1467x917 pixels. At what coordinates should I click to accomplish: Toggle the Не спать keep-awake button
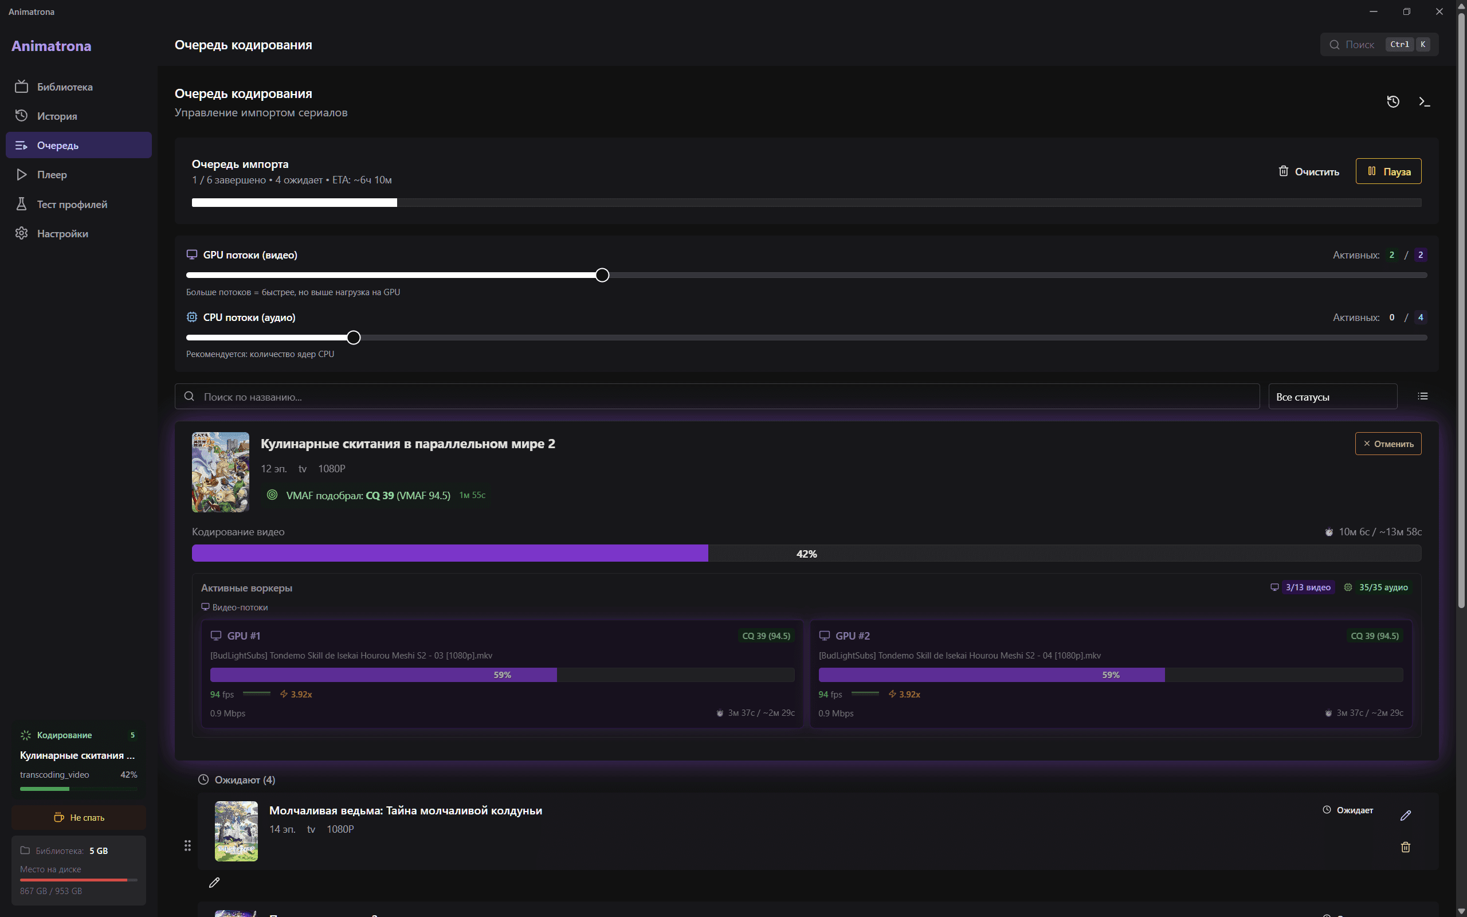click(x=79, y=817)
